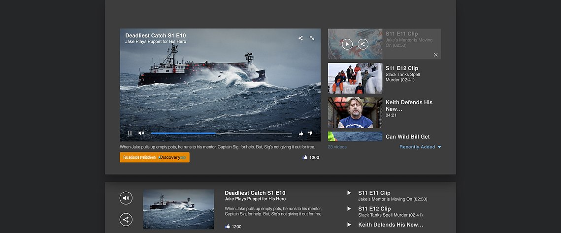Open the S11 E12 Clip thumbnail
Image resolution: width=561 pixels, height=233 pixels.
[x=355, y=78]
